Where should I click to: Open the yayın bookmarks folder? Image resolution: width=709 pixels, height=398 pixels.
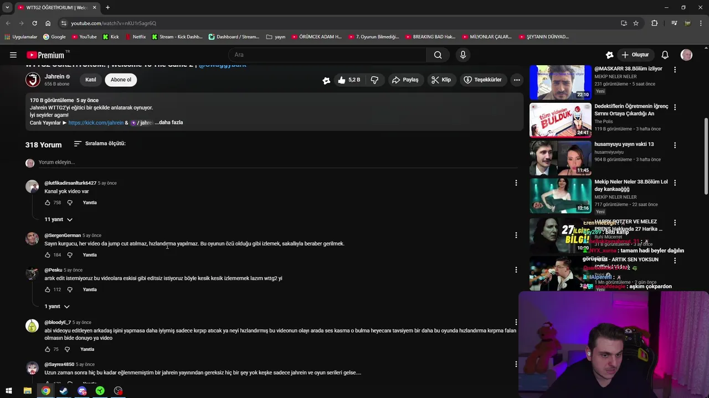(x=276, y=37)
